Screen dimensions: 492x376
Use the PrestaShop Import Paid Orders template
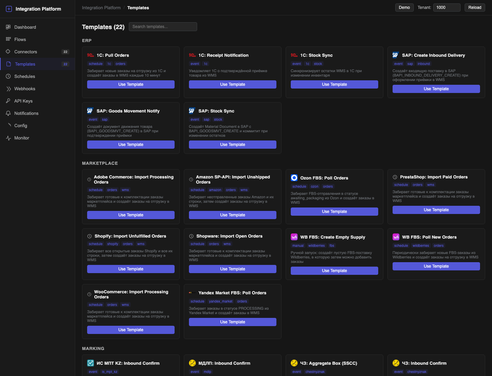(x=436, y=210)
